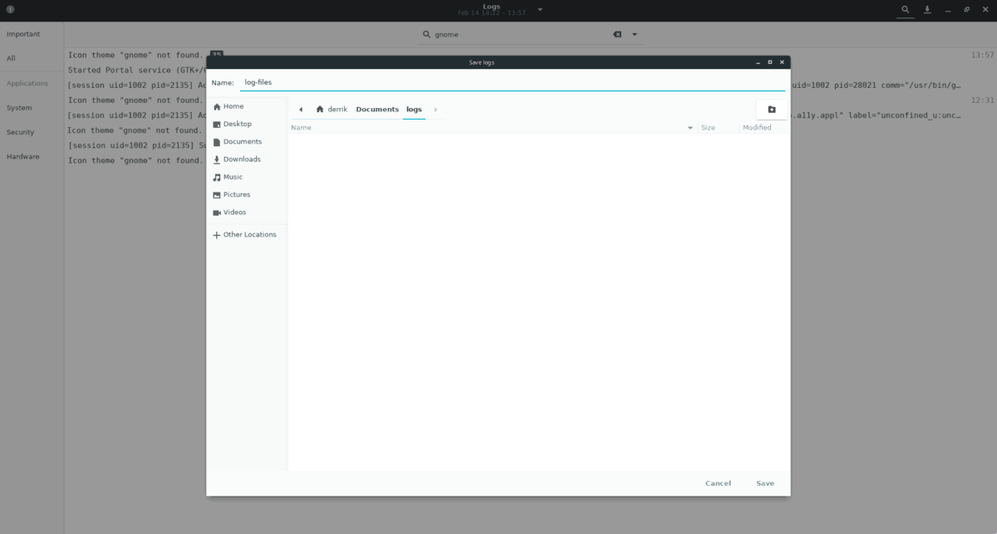Screen dimensions: 997x534
Task: Save the log file
Action: [x=765, y=483]
